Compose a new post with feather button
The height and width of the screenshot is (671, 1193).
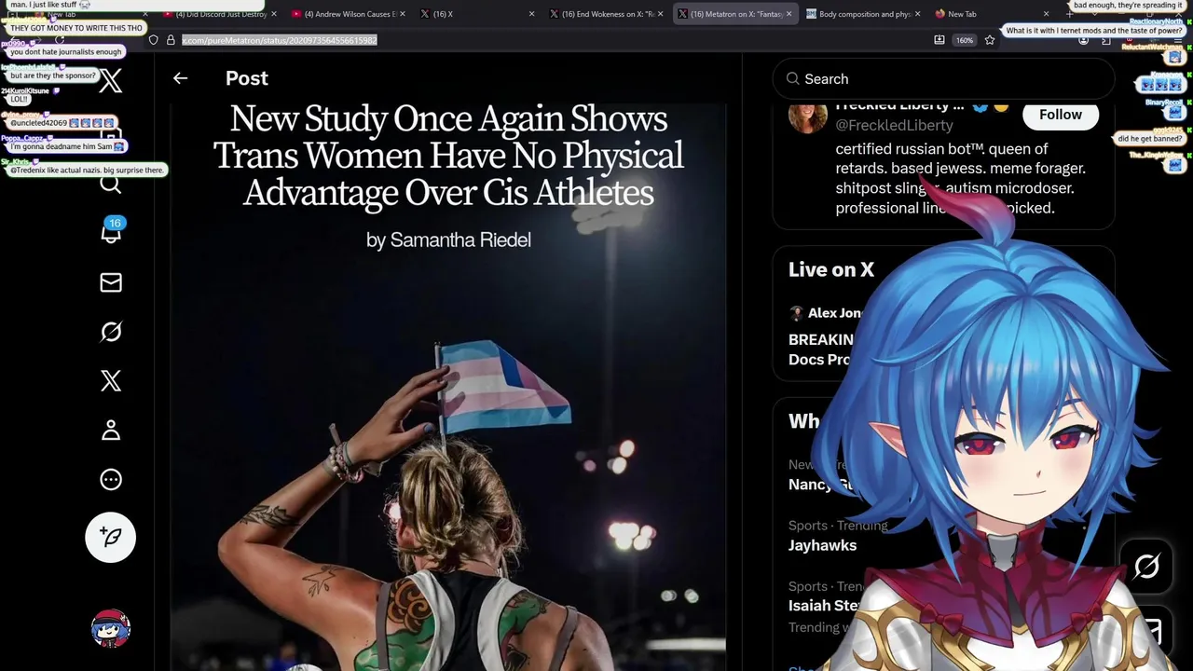(x=111, y=537)
